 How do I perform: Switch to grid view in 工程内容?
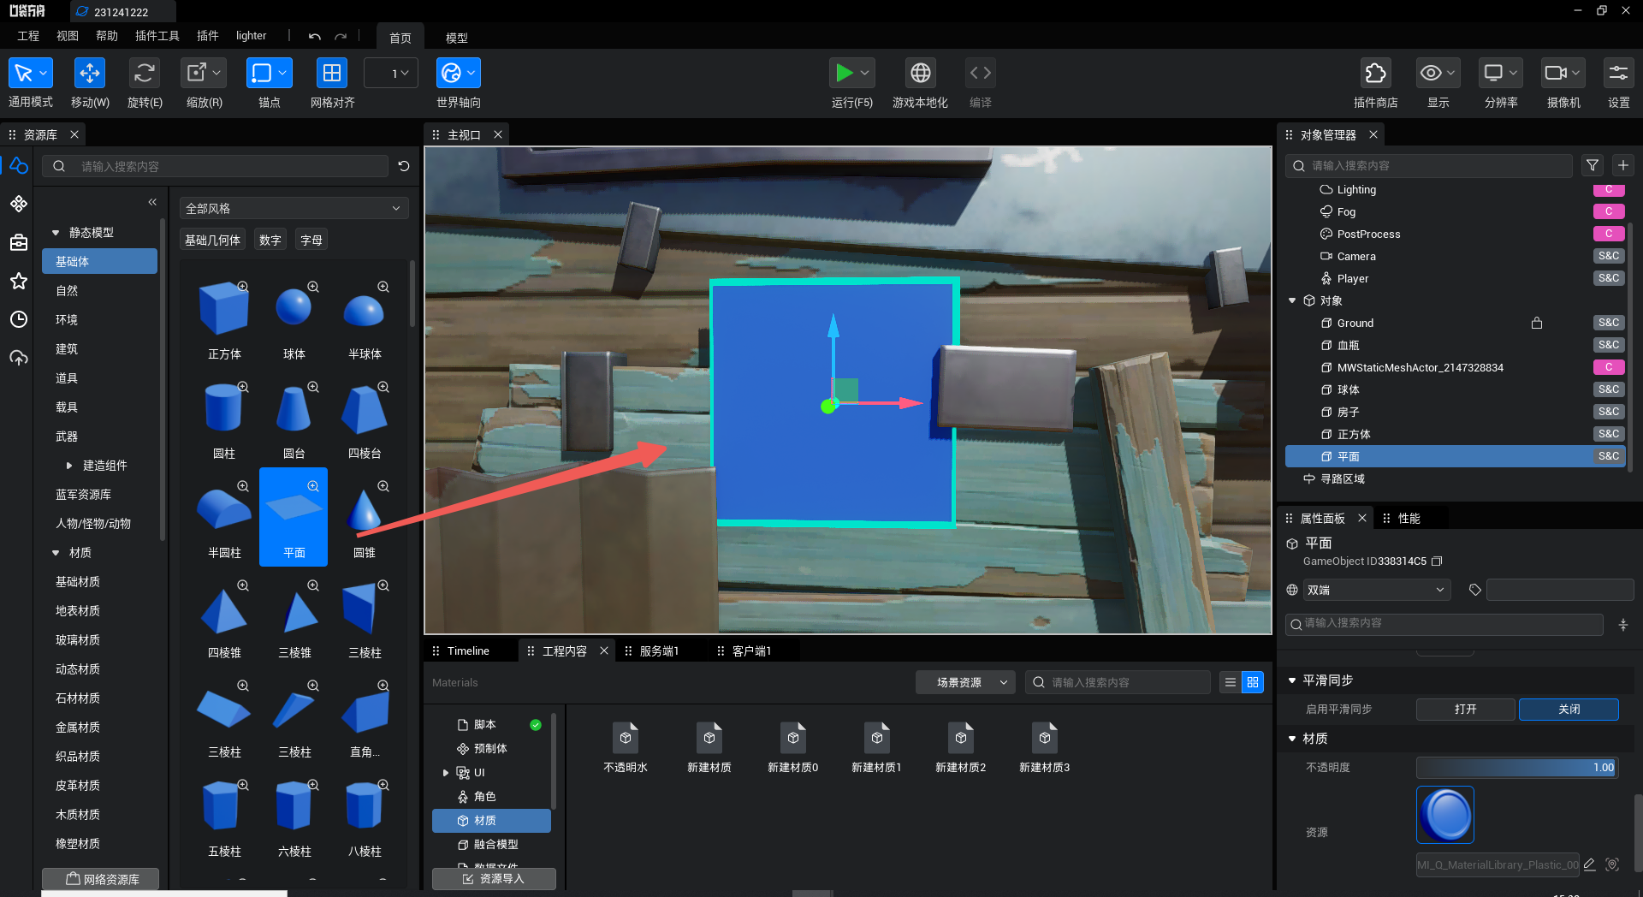coord(1253,682)
